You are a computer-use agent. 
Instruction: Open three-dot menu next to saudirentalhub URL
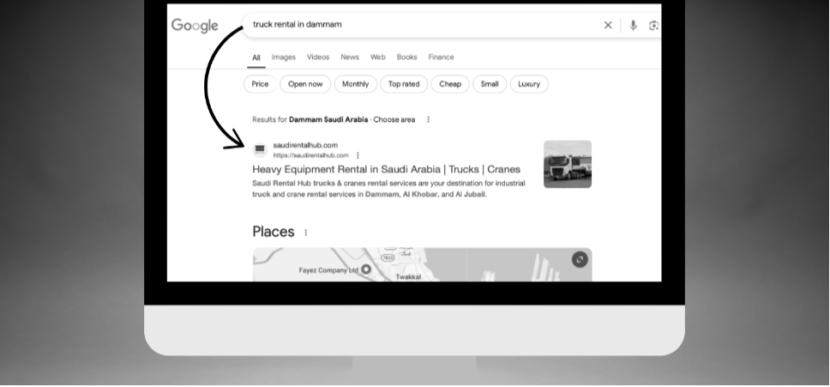click(358, 155)
